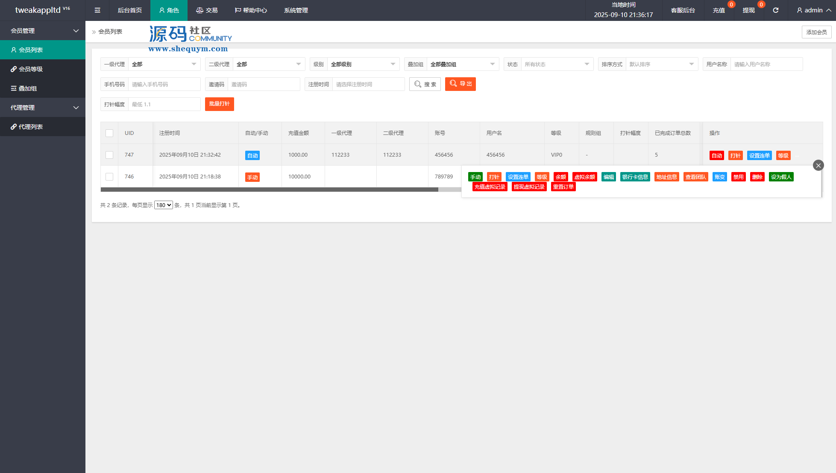Screen dimensions: 836x473
Task: Check the checkbox for UID 747
Action: [x=109, y=155]
